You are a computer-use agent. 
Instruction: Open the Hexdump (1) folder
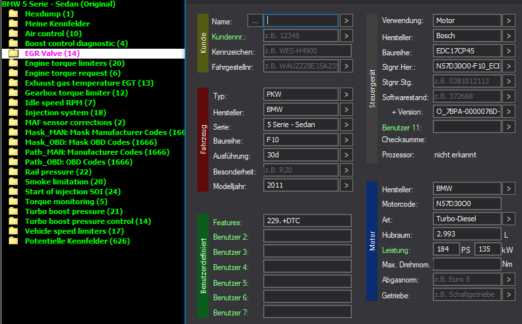(49, 14)
